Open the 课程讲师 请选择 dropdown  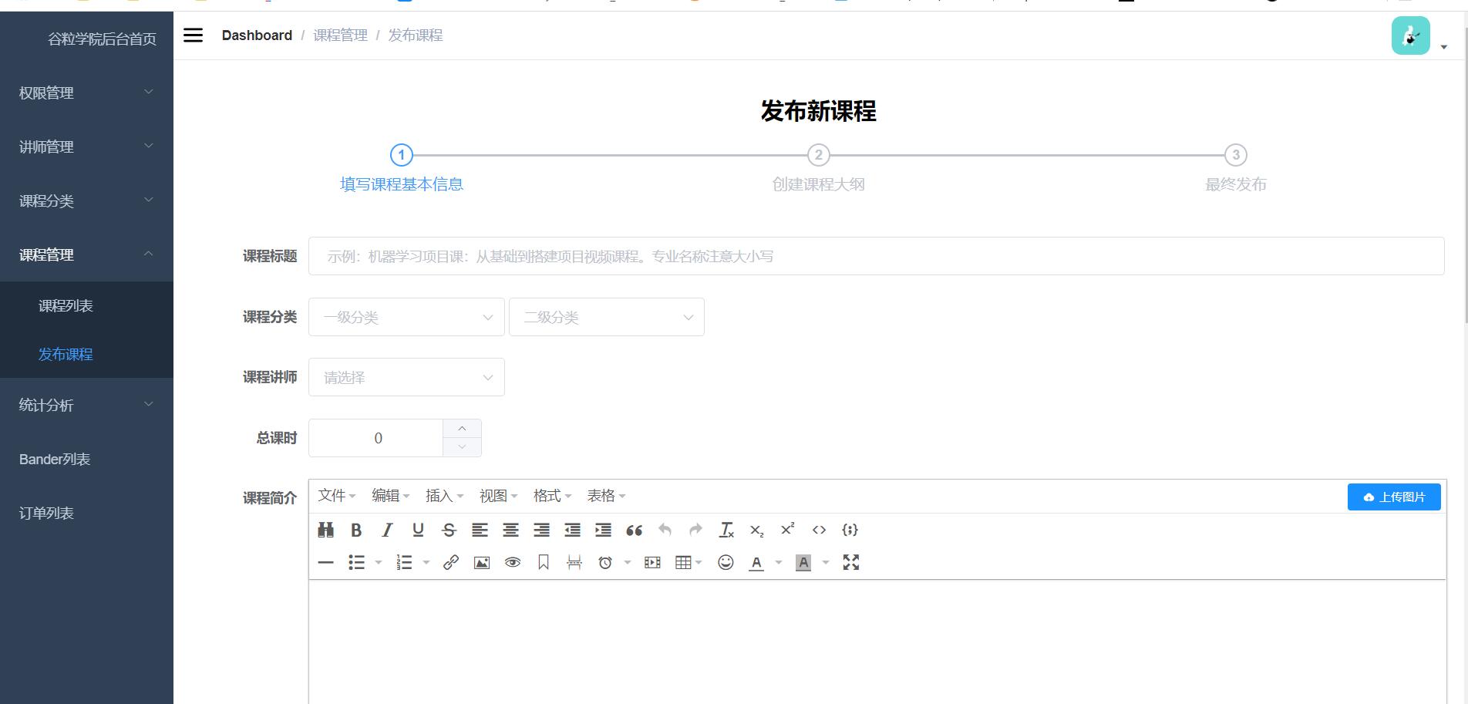point(406,377)
